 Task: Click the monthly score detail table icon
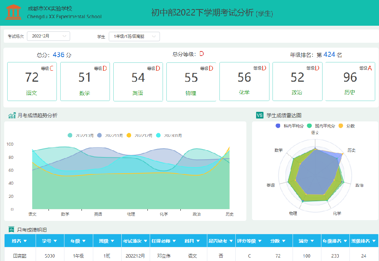(x=11, y=229)
